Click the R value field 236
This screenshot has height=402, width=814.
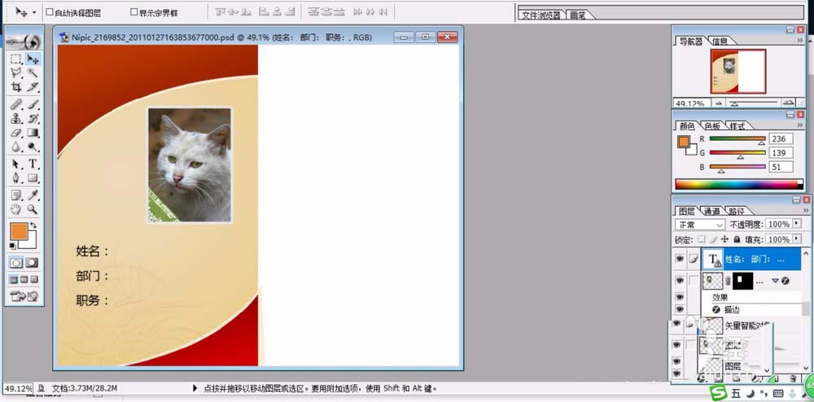(x=781, y=139)
